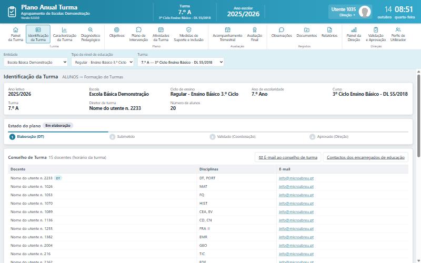Open email link for utente n. 1255
Viewport: 421px width, 263px height.
[x=296, y=229]
